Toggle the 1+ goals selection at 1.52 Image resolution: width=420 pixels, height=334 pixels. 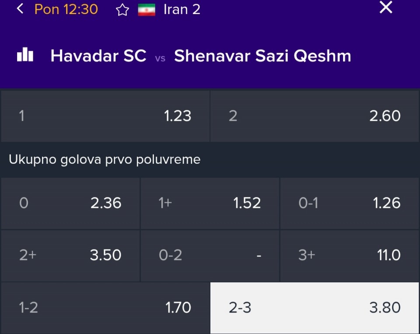coord(210,203)
